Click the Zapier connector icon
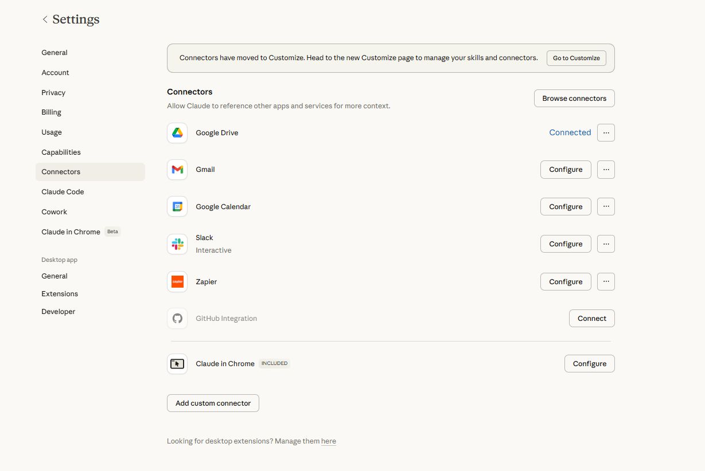 click(177, 281)
